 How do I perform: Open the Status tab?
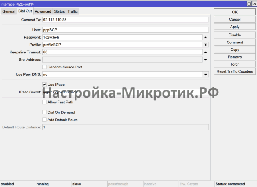[59, 11]
